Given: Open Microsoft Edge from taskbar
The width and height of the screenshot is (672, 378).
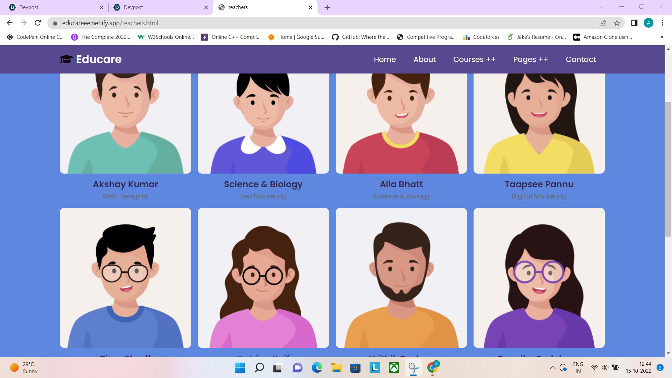Looking at the screenshot, I should click(317, 368).
